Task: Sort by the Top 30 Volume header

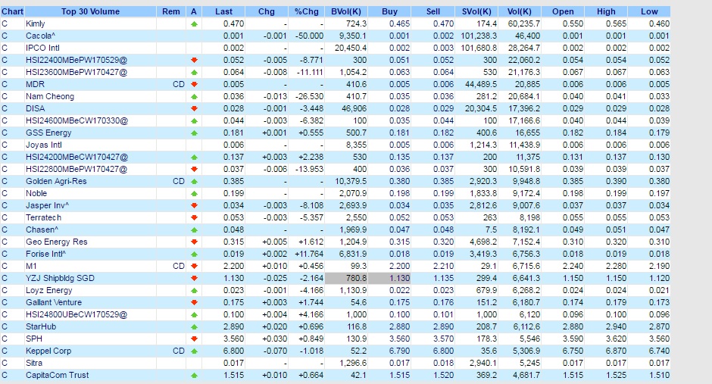Action: pos(90,11)
